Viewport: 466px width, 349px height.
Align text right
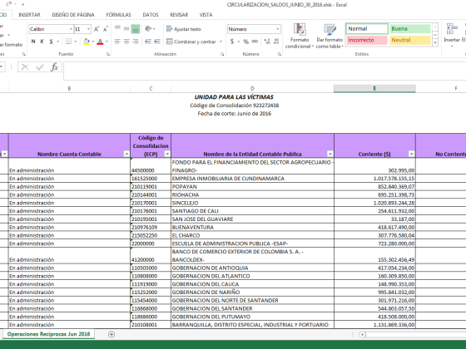point(136,42)
